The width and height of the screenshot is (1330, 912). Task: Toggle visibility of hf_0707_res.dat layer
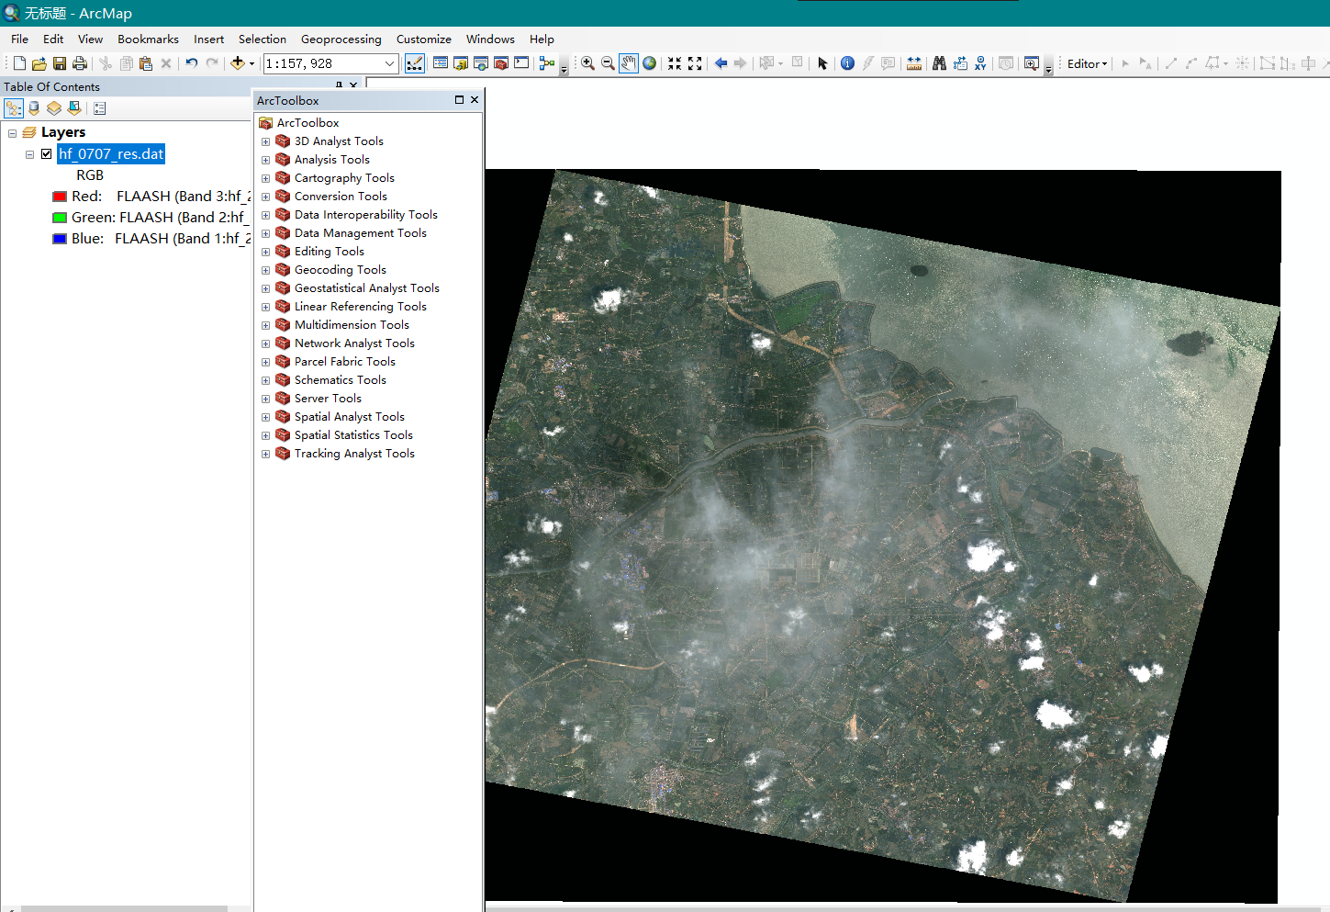pyautogui.click(x=46, y=153)
